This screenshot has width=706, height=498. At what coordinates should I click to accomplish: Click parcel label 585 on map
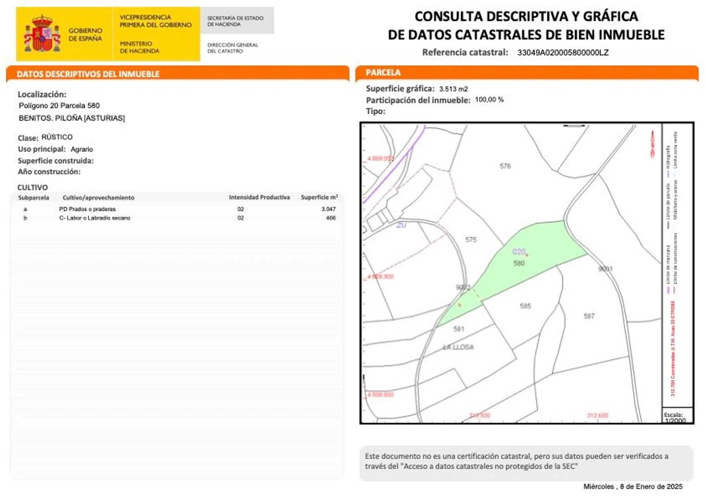(x=525, y=306)
